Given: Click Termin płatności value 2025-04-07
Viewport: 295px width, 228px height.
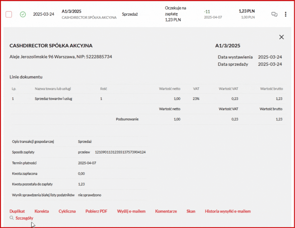Looking at the screenshot, I should pos(87,163).
